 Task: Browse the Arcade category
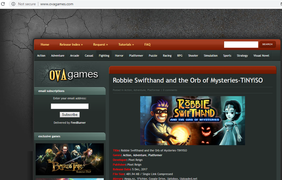point(74,56)
